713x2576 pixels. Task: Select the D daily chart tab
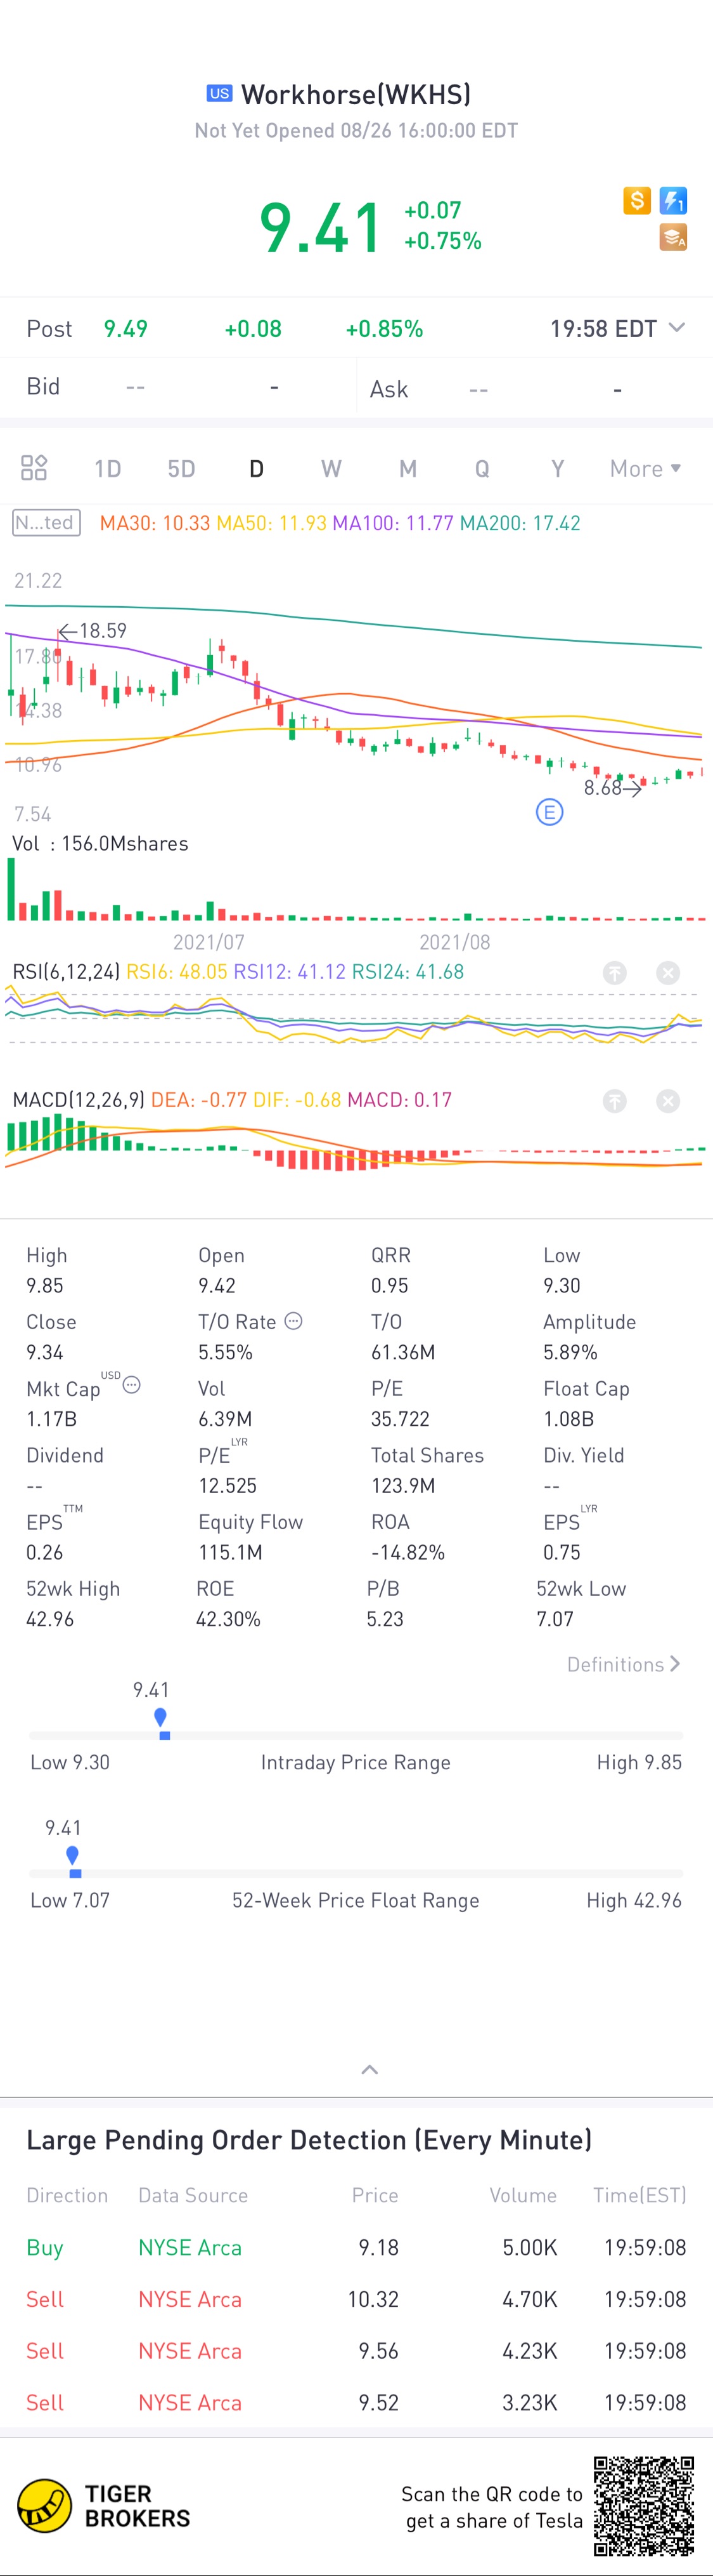coord(257,469)
